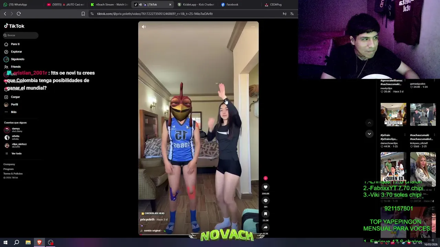Image resolution: width=440 pixels, height=247 pixels.
Task: Open comments via the speech bubble icon
Action: click(265, 200)
